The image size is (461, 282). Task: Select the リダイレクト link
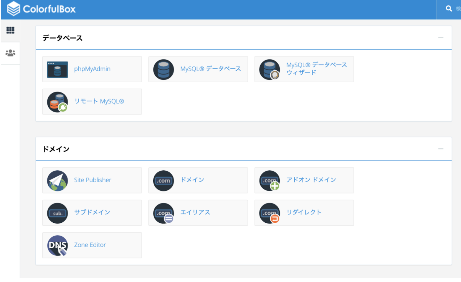pos(304,212)
